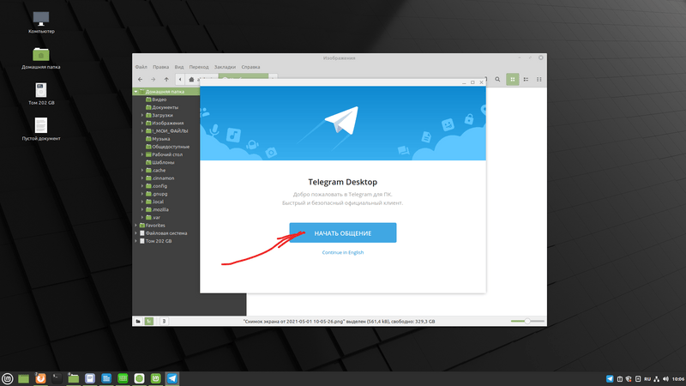Select the .var folder in the tree
This screenshot has height=386, width=686.
click(156, 218)
